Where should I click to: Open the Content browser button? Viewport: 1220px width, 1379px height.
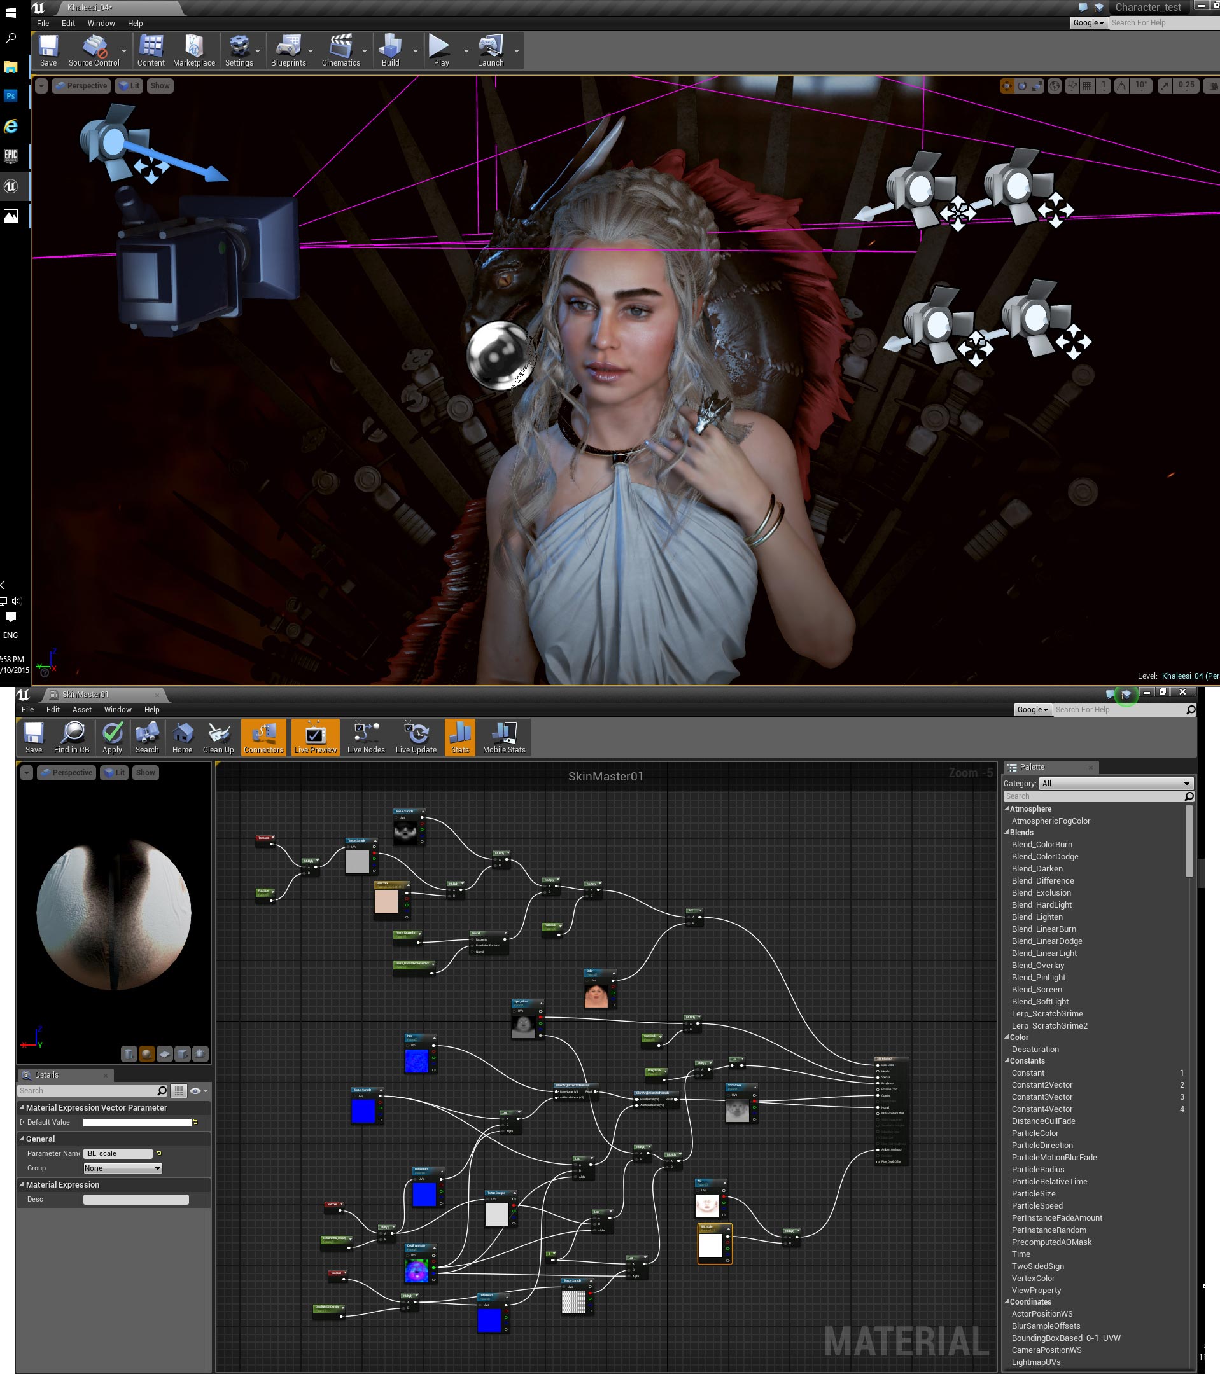point(151,51)
